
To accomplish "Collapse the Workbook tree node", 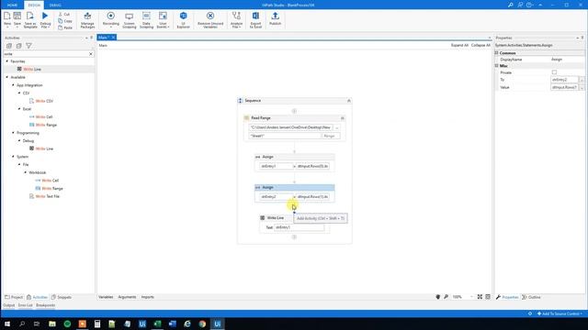I will pyautogui.click(x=26, y=172).
